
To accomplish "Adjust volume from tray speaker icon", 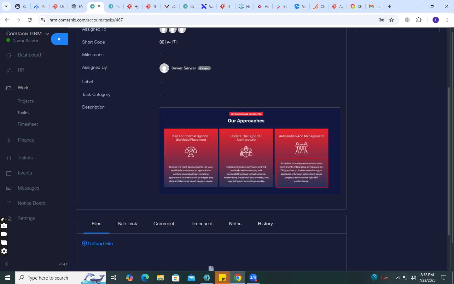I will click(x=413, y=278).
